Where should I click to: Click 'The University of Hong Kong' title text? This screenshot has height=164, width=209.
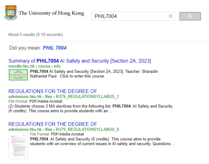click(51, 13)
